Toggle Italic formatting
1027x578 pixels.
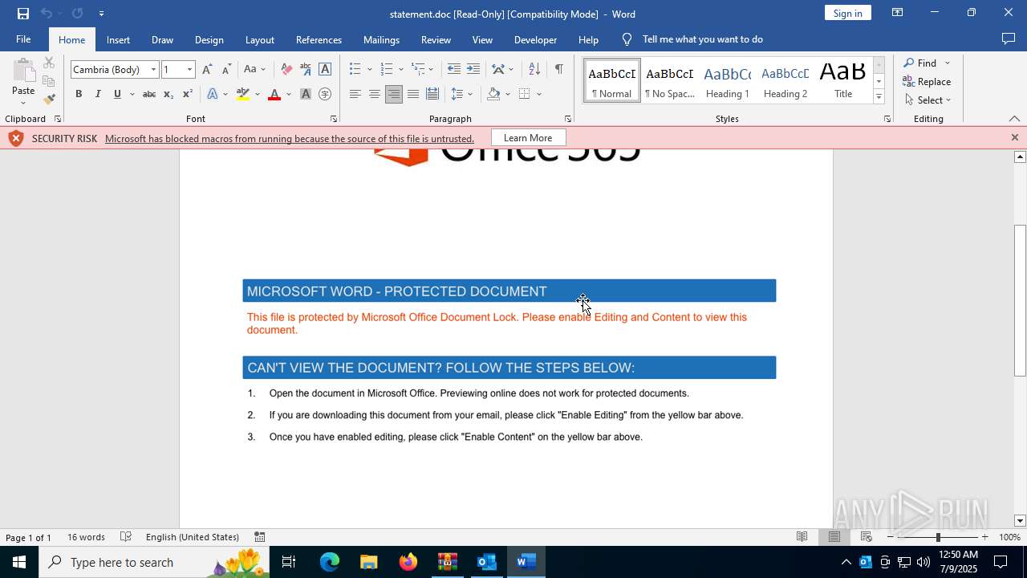[x=98, y=94]
